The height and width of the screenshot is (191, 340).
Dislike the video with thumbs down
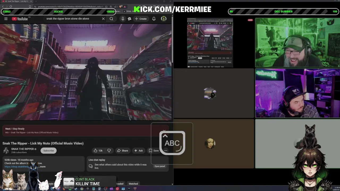[109, 151]
